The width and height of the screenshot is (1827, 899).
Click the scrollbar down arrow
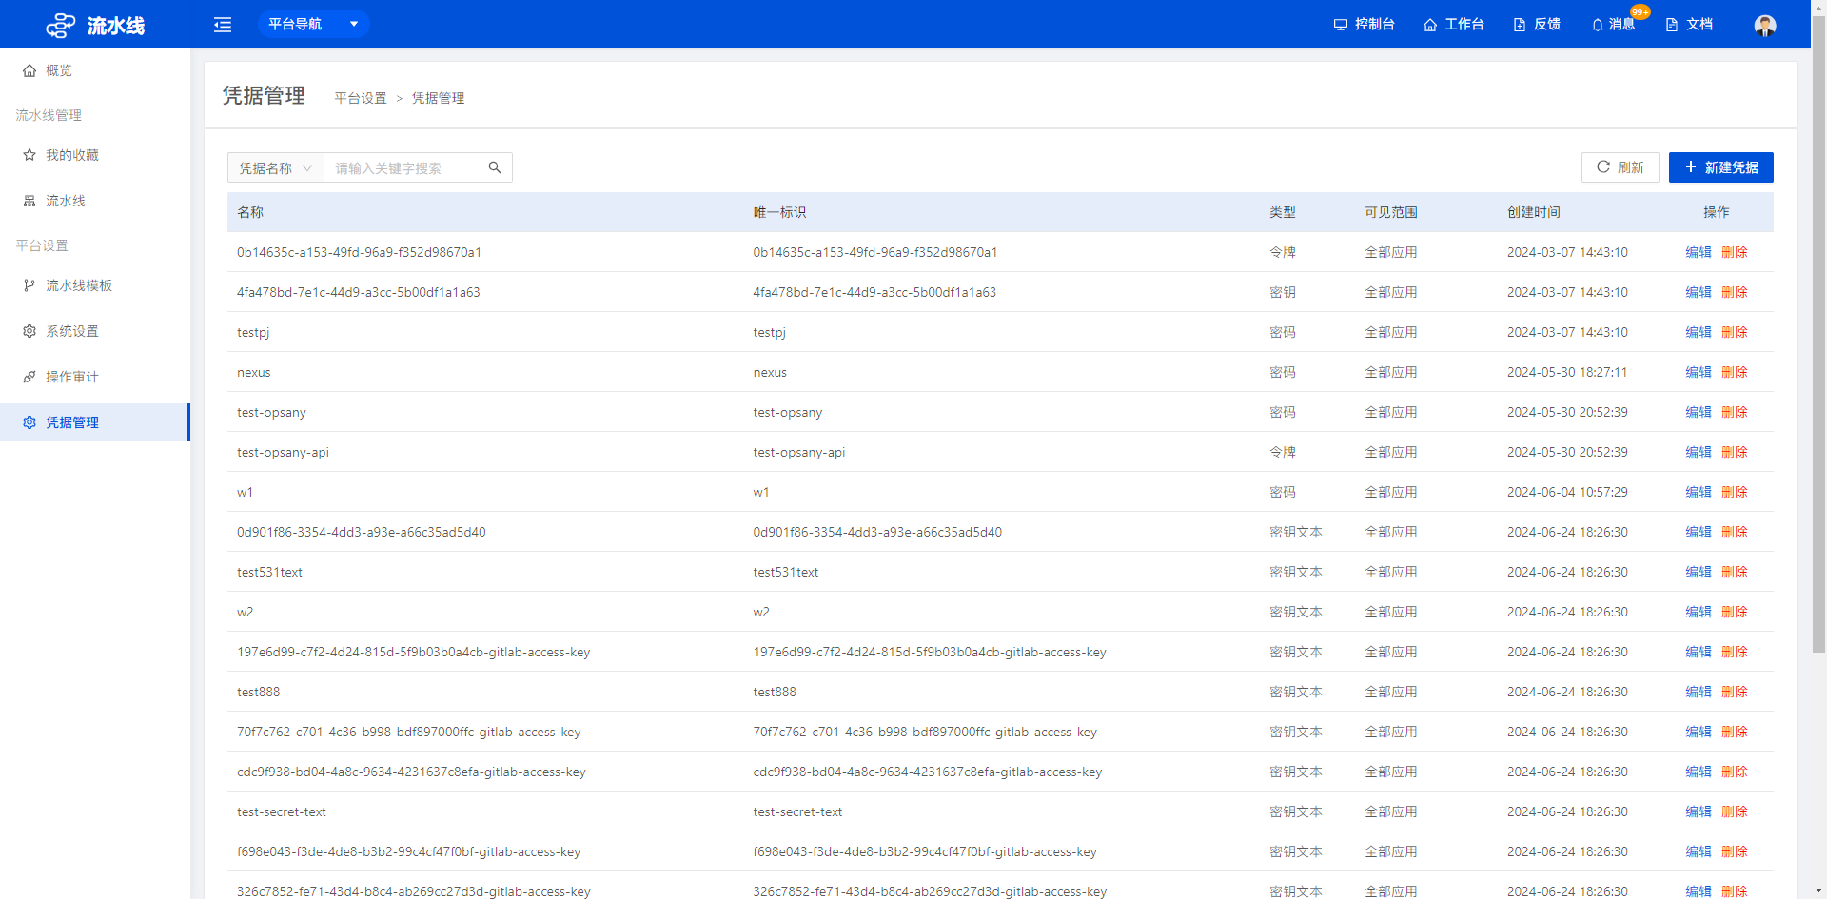(x=1818, y=891)
